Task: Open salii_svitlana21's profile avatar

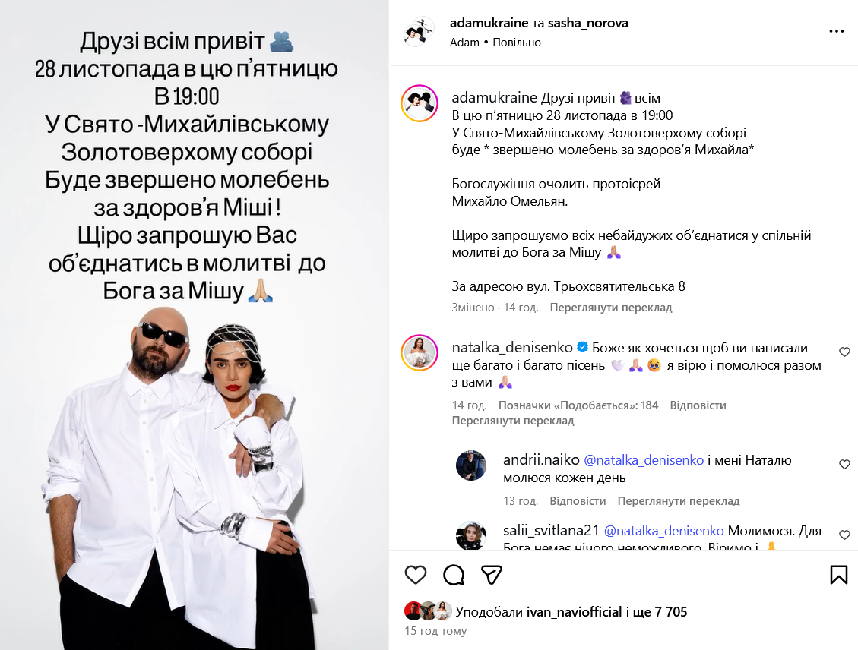Action: (x=471, y=535)
